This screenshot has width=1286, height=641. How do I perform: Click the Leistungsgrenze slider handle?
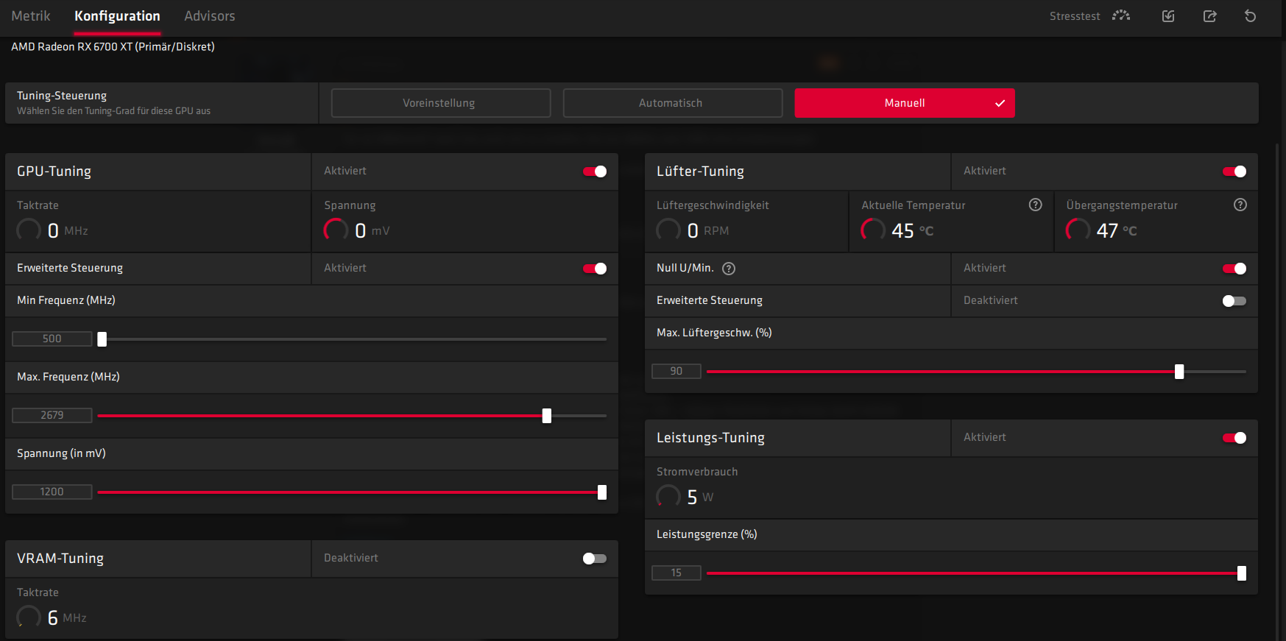1242,573
